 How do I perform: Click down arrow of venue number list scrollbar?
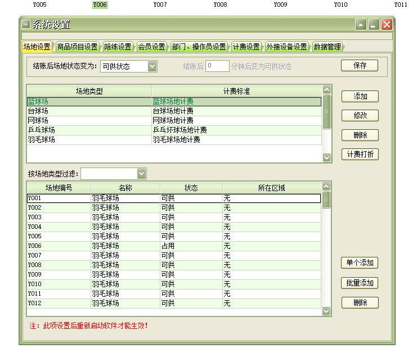pyautogui.click(x=326, y=310)
